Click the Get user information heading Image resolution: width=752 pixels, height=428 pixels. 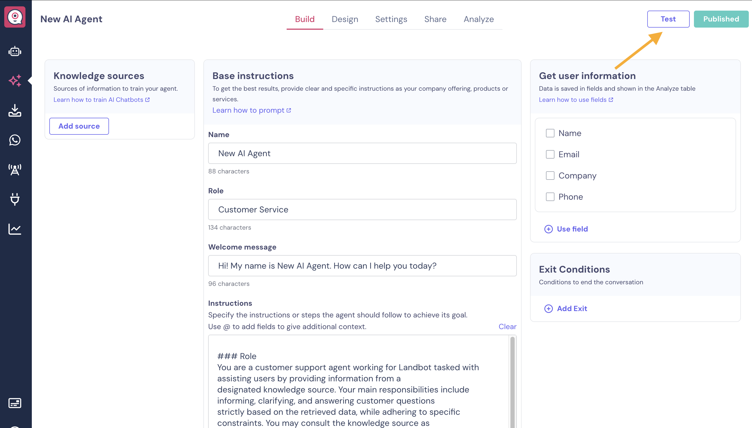587,76
